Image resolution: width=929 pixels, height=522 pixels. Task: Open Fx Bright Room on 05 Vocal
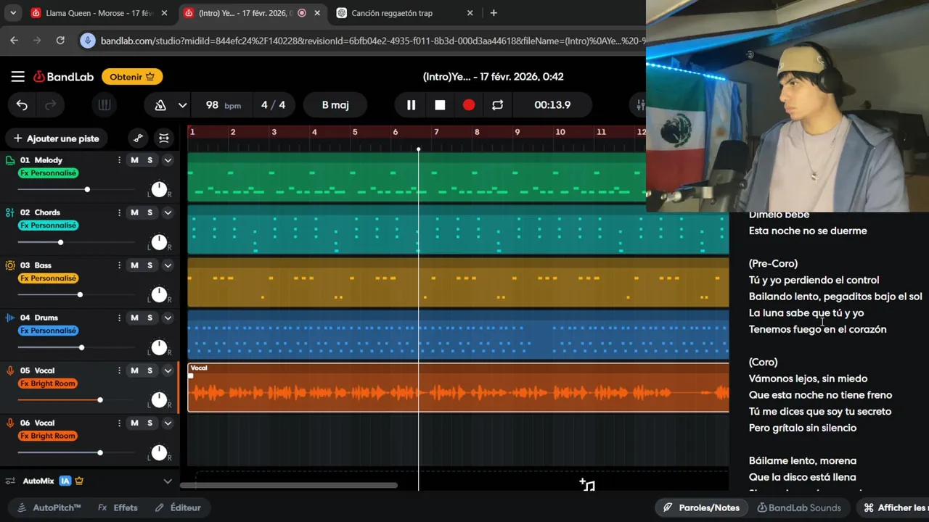pyautogui.click(x=48, y=384)
